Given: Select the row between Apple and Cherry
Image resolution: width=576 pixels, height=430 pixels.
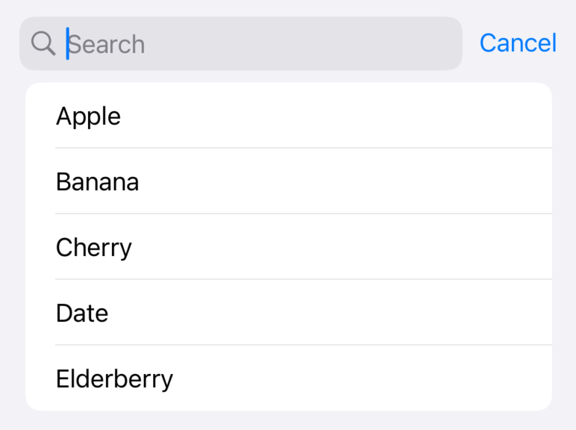Looking at the screenshot, I should [288, 181].
